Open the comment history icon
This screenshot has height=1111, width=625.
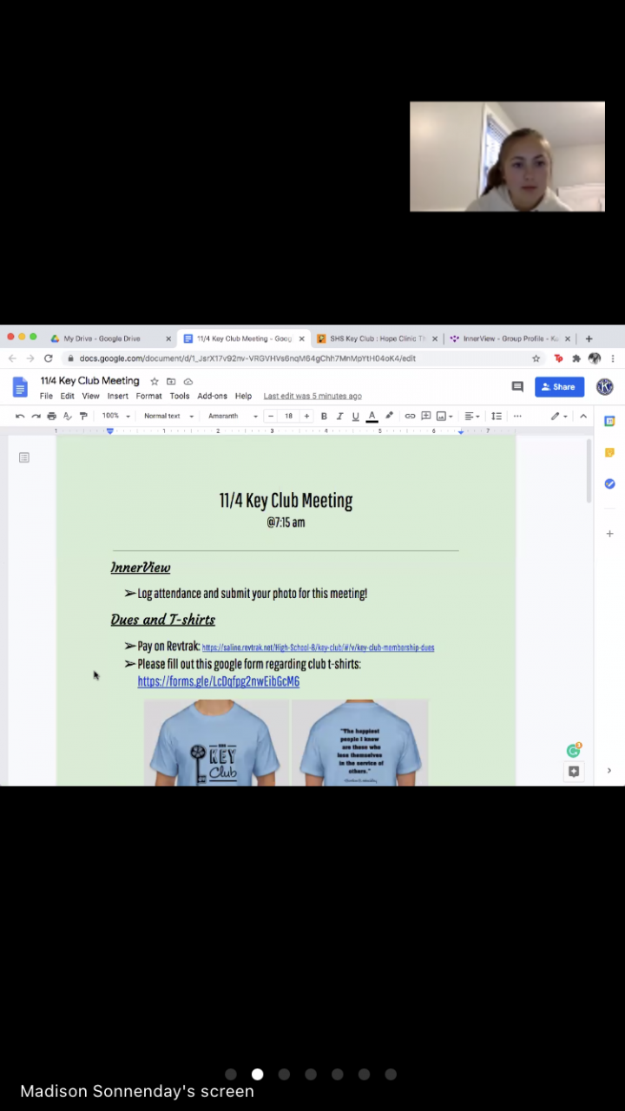click(x=517, y=387)
